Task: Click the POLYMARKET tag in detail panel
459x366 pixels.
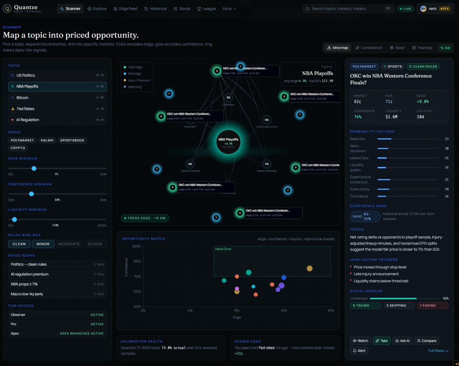Action: tap(364, 67)
